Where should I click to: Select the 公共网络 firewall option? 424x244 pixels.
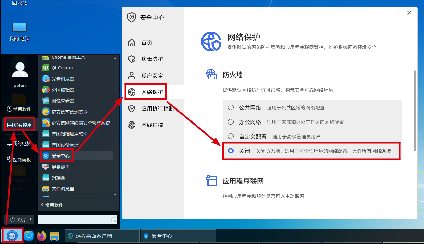[x=231, y=107]
